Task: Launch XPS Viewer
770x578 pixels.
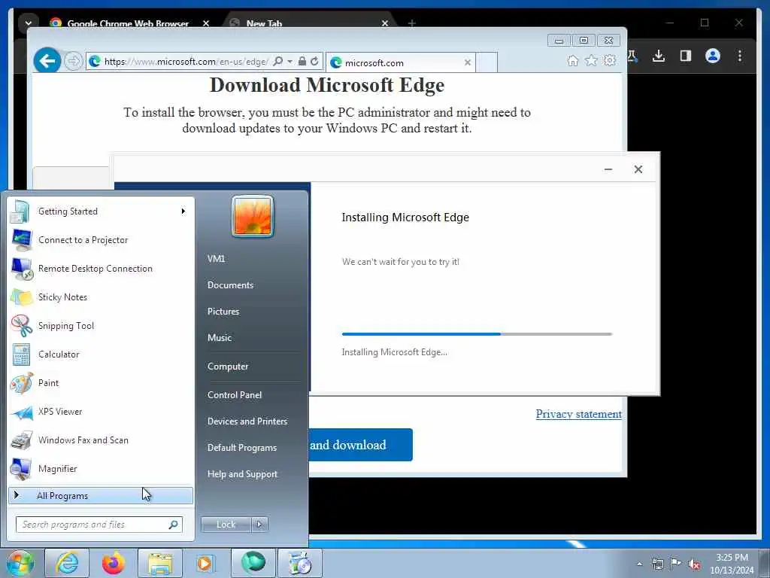Action: 101,412
